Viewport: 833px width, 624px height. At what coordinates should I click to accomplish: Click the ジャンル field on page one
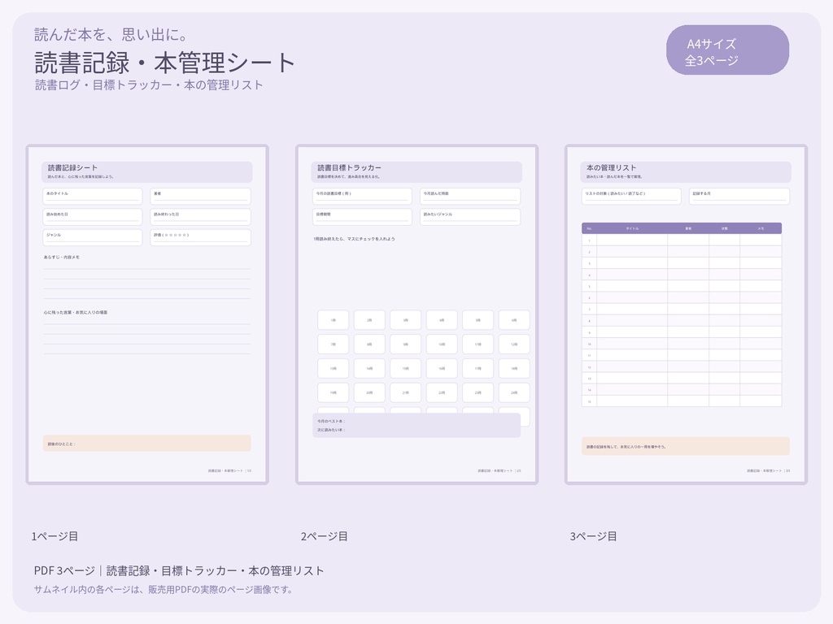[x=93, y=237]
